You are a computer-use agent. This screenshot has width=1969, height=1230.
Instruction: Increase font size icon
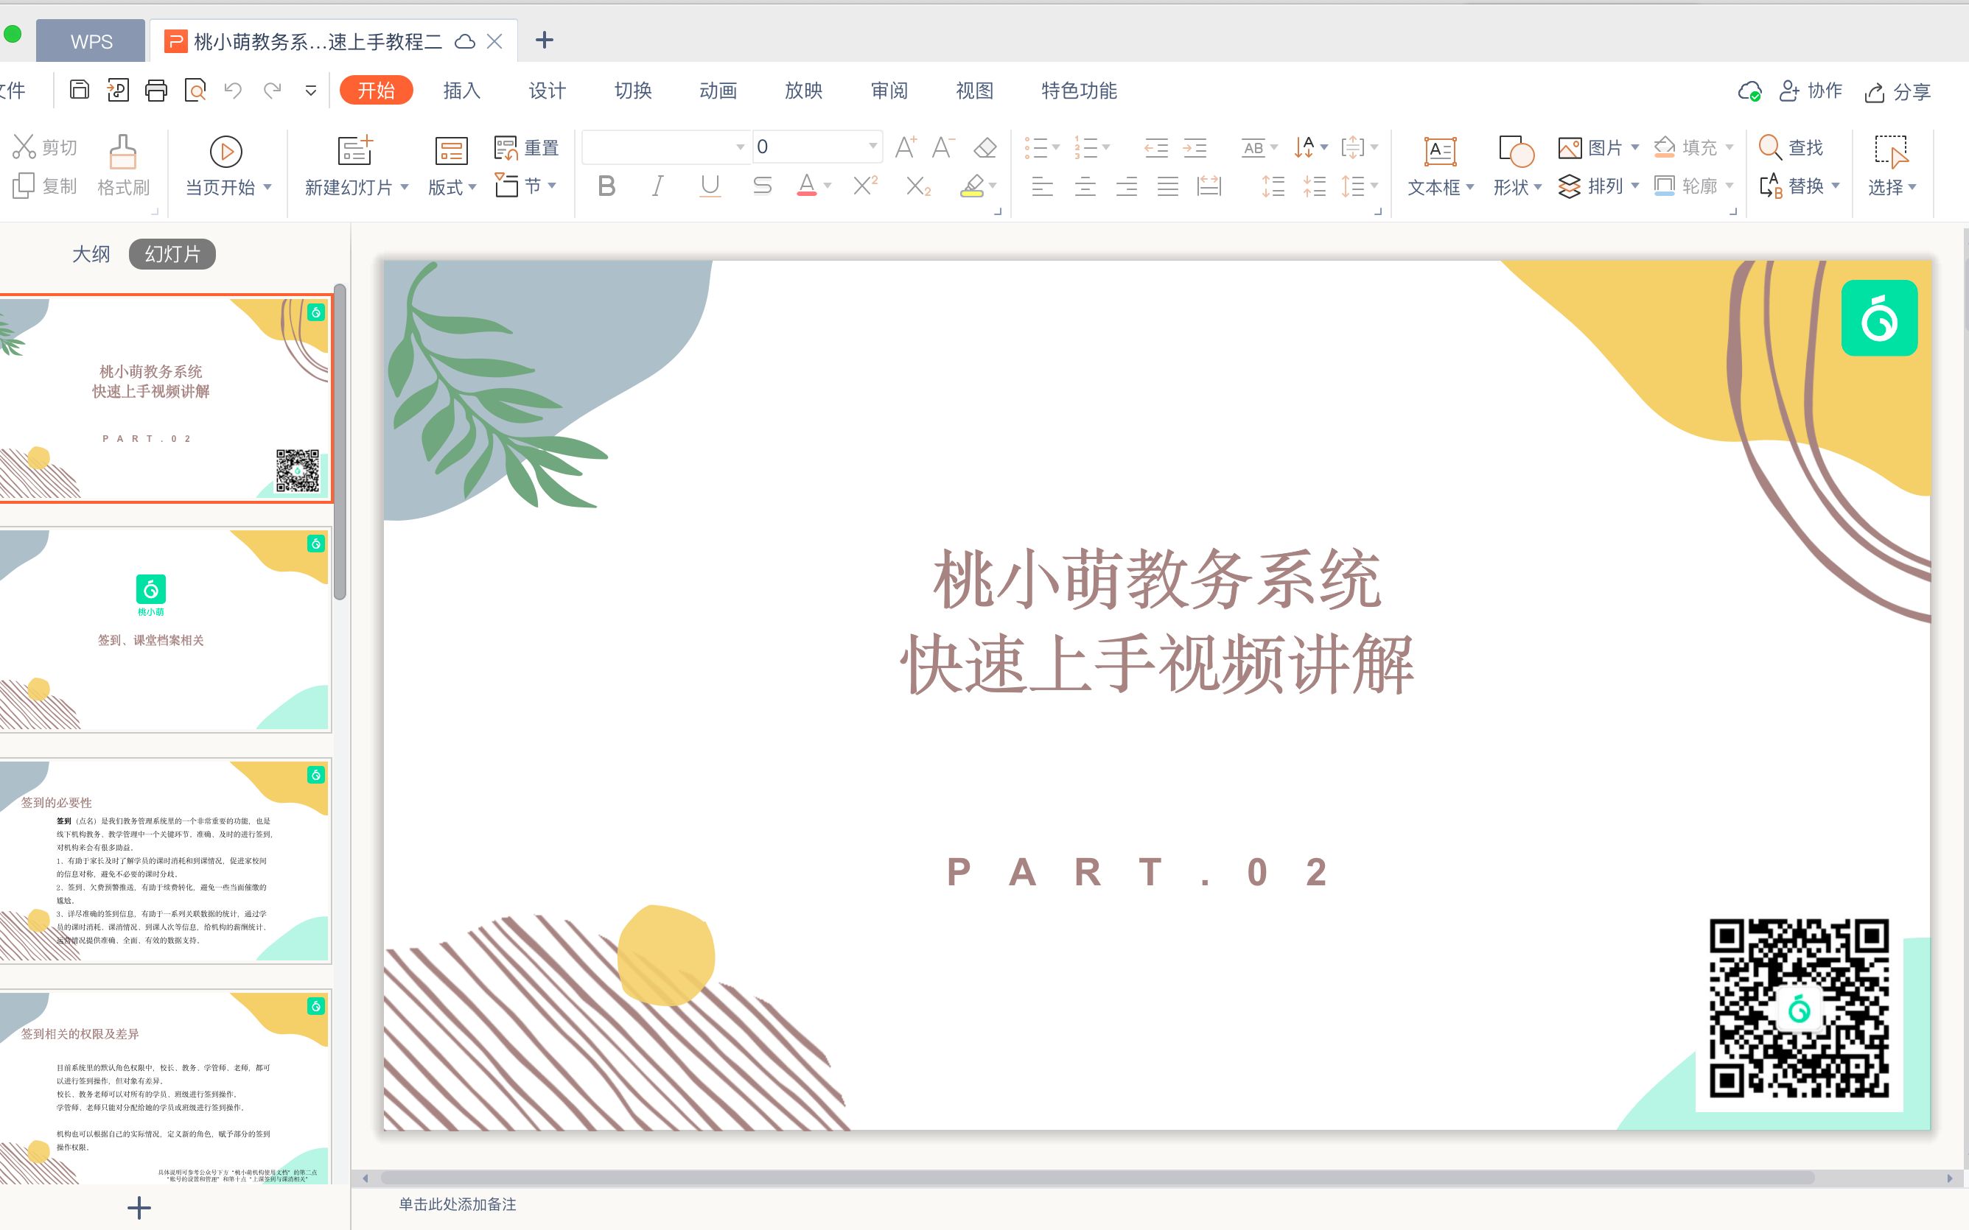(x=906, y=147)
